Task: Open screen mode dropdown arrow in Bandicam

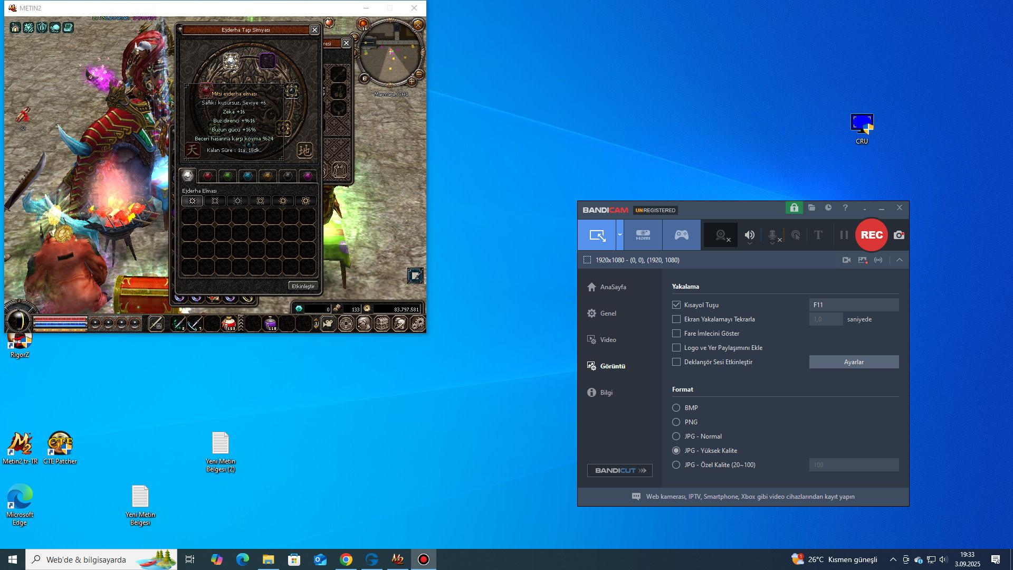Action: (x=620, y=235)
